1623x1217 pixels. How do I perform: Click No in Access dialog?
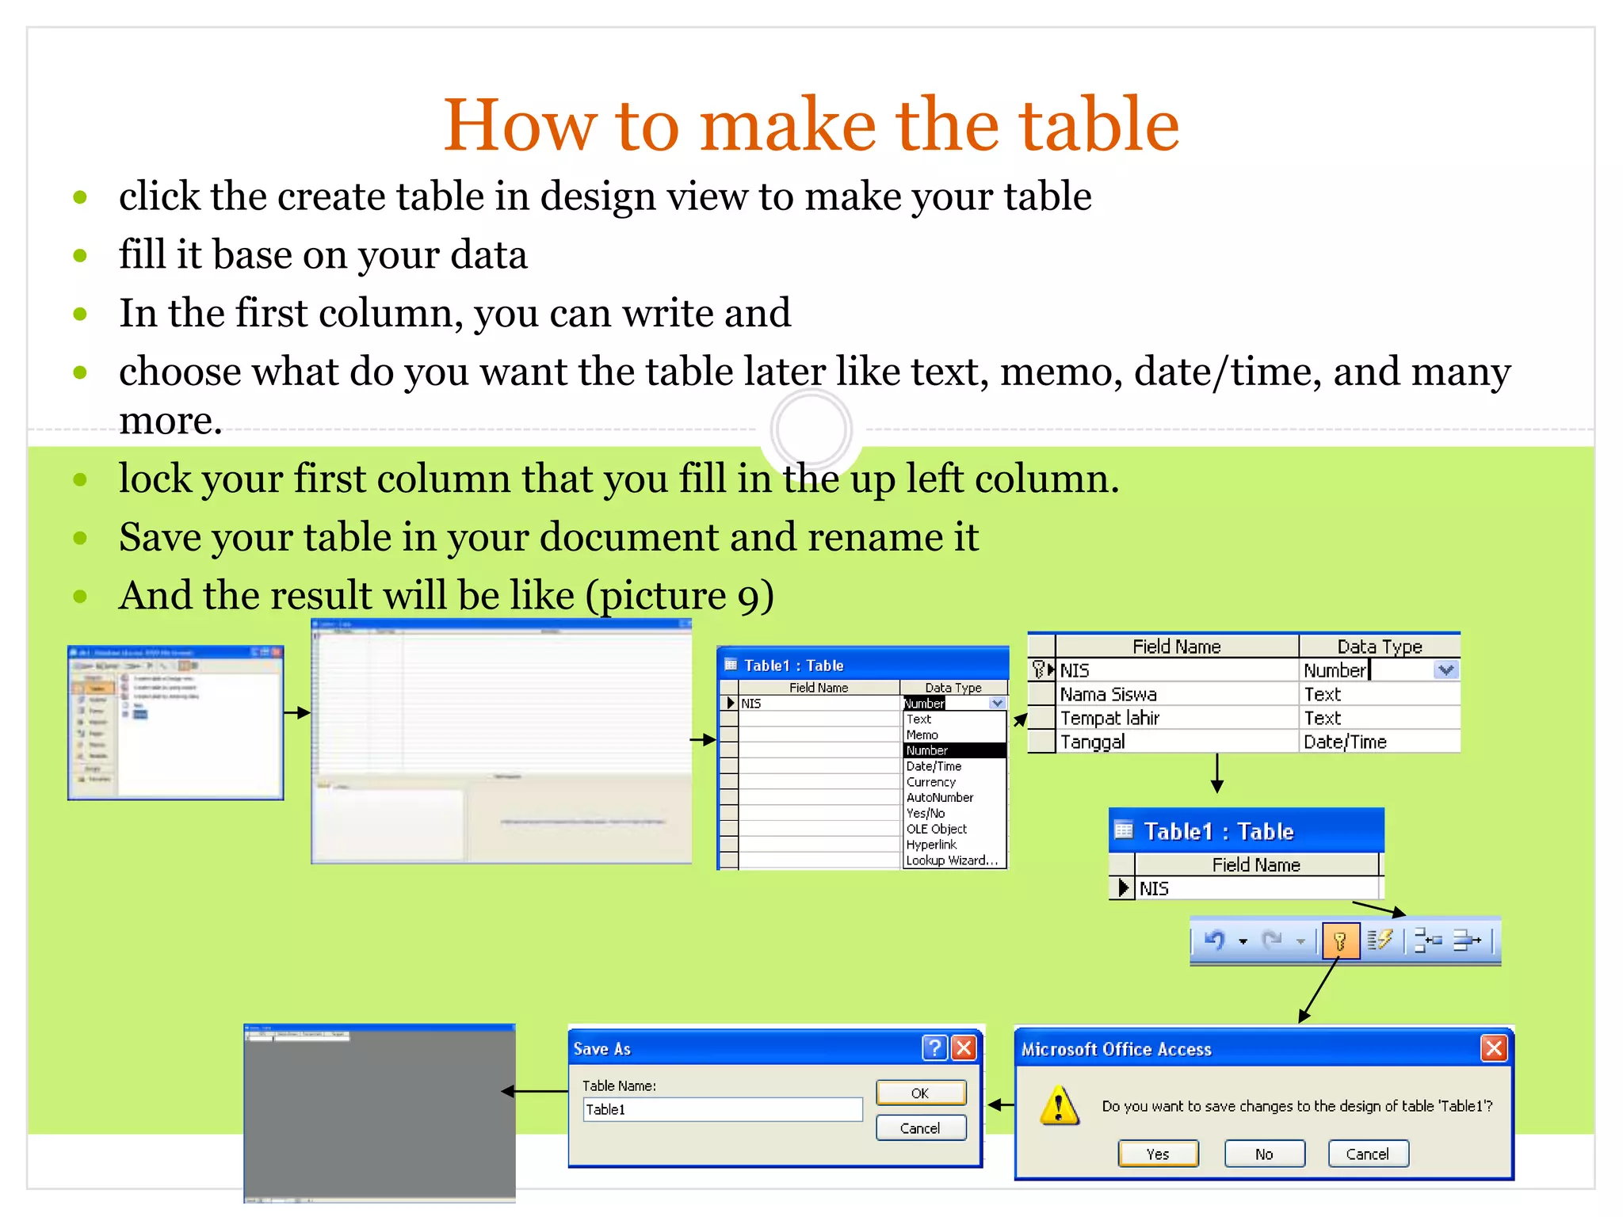click(x=1264, y=1154)
